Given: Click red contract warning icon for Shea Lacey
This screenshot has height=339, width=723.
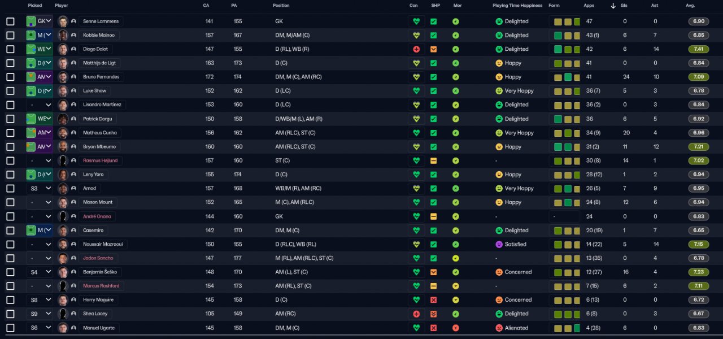Looking at the screenshot, I should click(416, 314).
